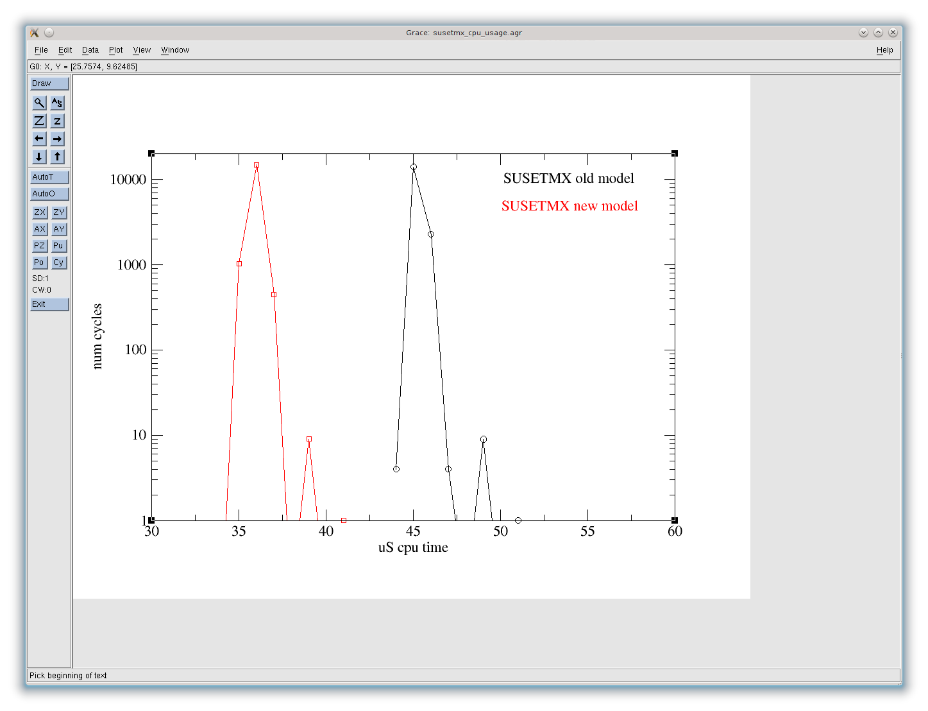Click the AutoO button
The width and height of the screenshot is (928, 711).
[x=49, y=194]
